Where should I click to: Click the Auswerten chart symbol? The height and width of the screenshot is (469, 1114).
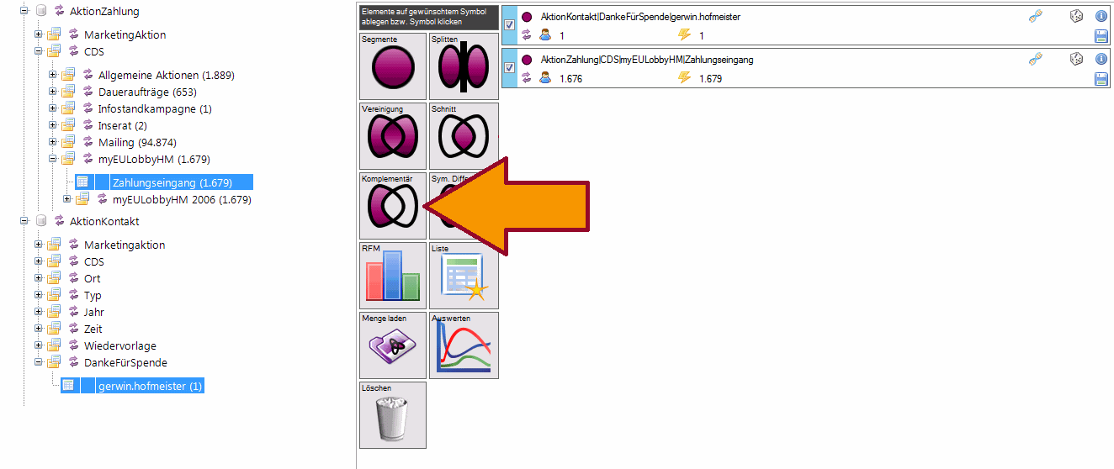coord(464,345)
